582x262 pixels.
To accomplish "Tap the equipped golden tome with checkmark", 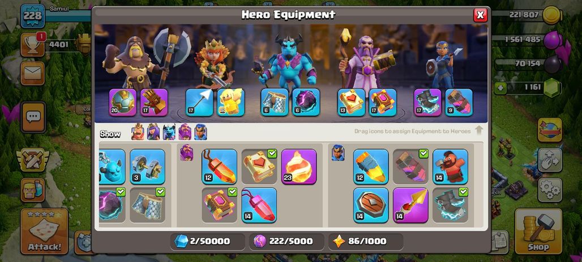I will 259,166.
